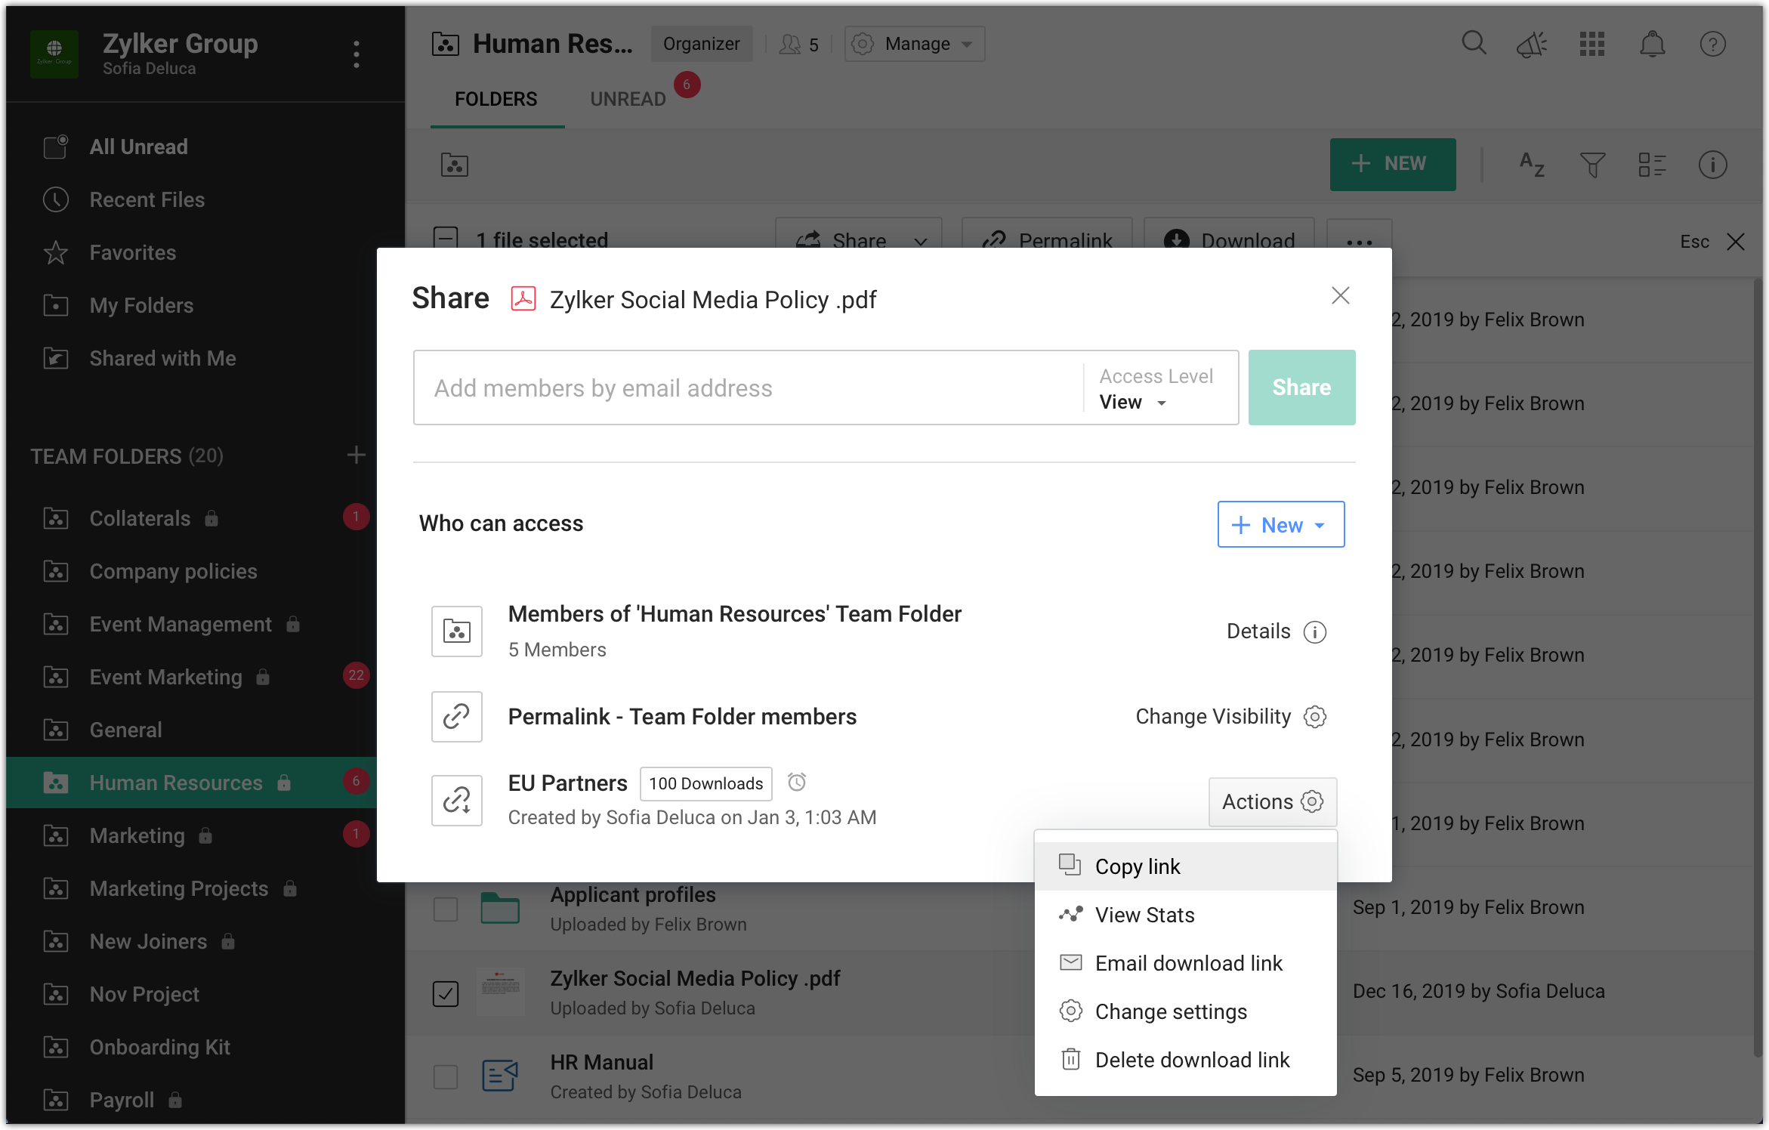
Task: Click the sort A-Z icon
Action: [x=1532, y=164]
